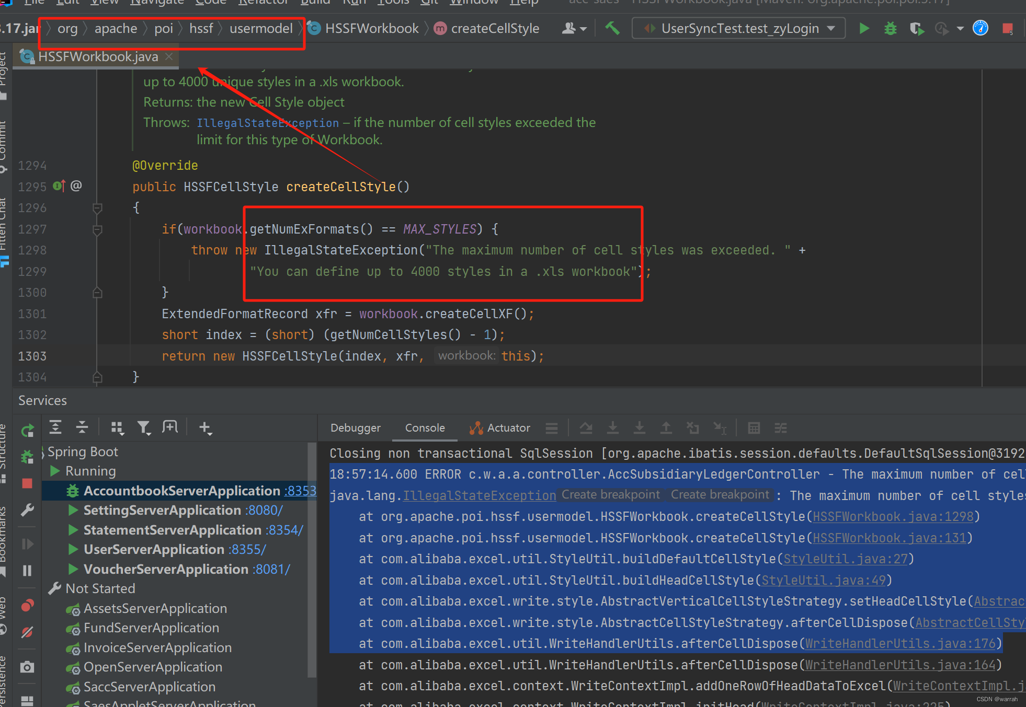Click the Filter icon in Services toolbar

144,428
